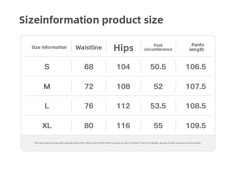This screenshot has width=235, height=170.
Task: Click hips value 108
Action: point(123,86)
